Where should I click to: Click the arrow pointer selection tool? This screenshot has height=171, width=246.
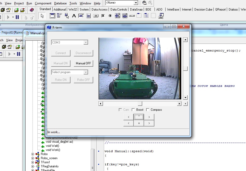tap(42, 16)
